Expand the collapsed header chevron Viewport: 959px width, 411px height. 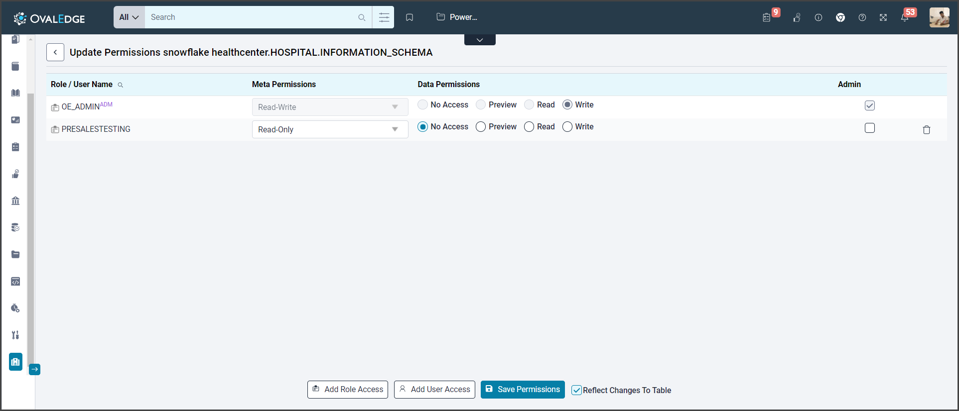(480, 40)
